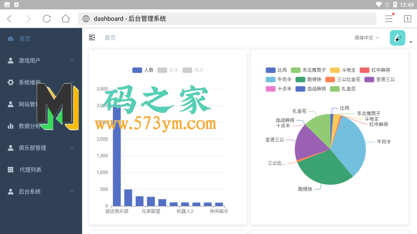Screen dimensions: 417x234
Task: Reload the dashboard page
Action: 47,19
